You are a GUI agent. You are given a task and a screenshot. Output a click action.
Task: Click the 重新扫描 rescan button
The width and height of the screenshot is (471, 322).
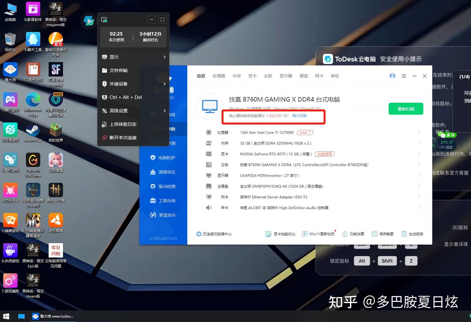[405, 109]
